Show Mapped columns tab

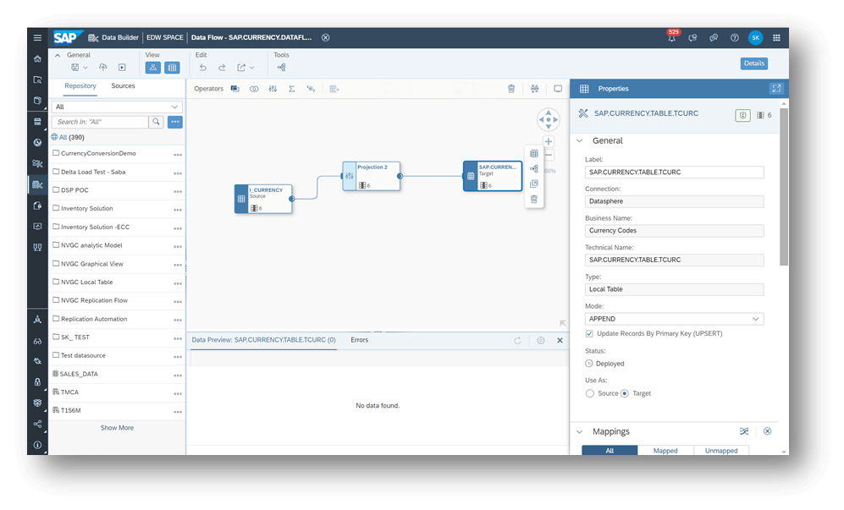coord(665,450)
